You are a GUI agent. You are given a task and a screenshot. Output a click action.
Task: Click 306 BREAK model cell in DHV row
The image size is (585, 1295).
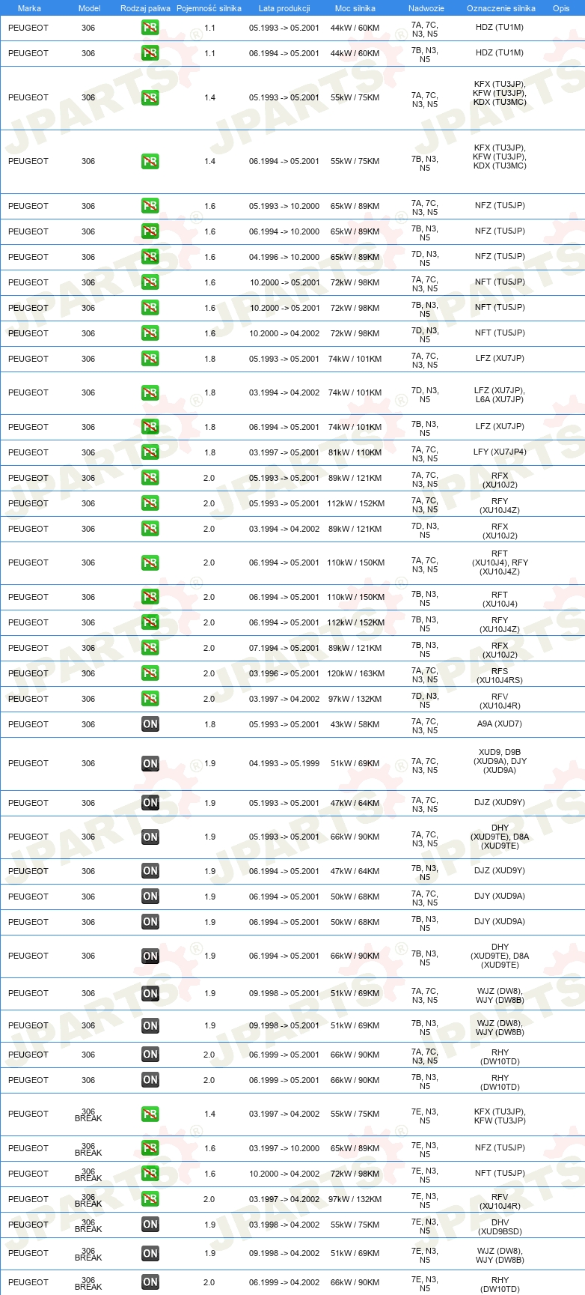88,1225
